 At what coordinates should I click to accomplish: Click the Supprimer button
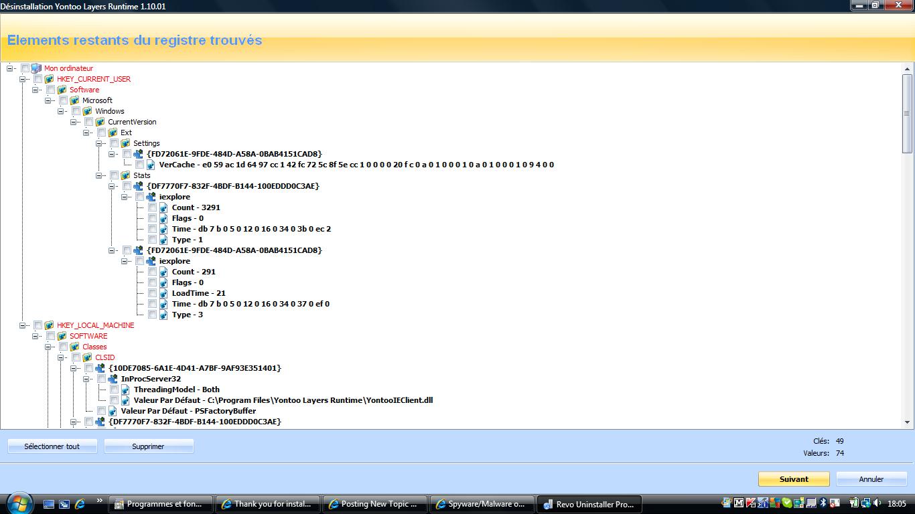[x=149, y=446]
